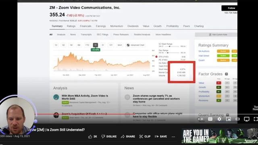This screenshot has height=145, width=258.
Task: Open the Peers tab
Action: [x=186, y=26]
